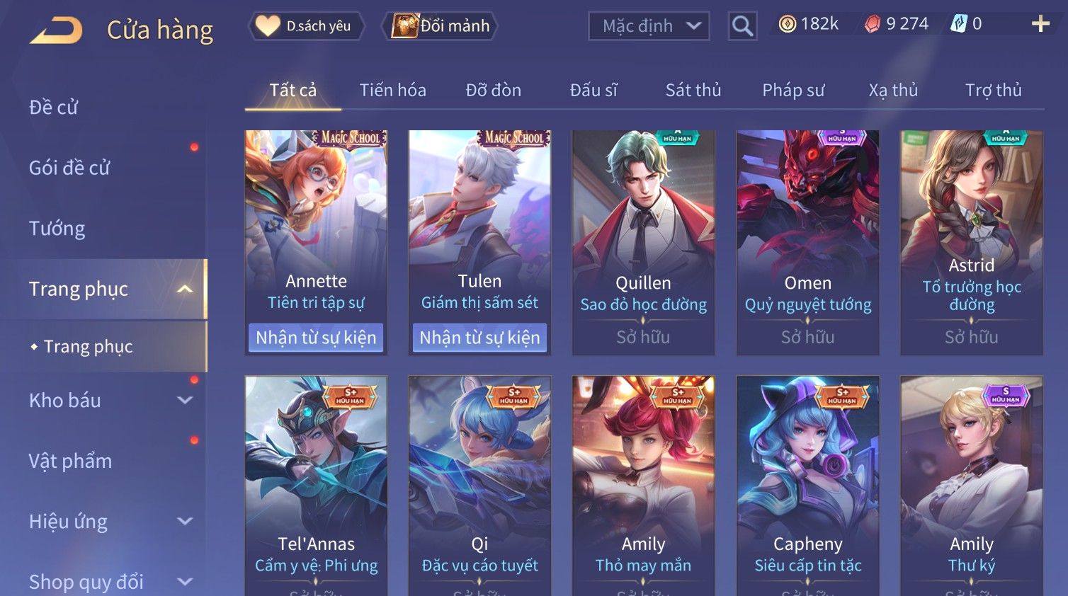This screenshot has height=596, width=1068.
Task: Switch to the Pháp sư tab
Action: pyautogui.click(x=793, y=90)
